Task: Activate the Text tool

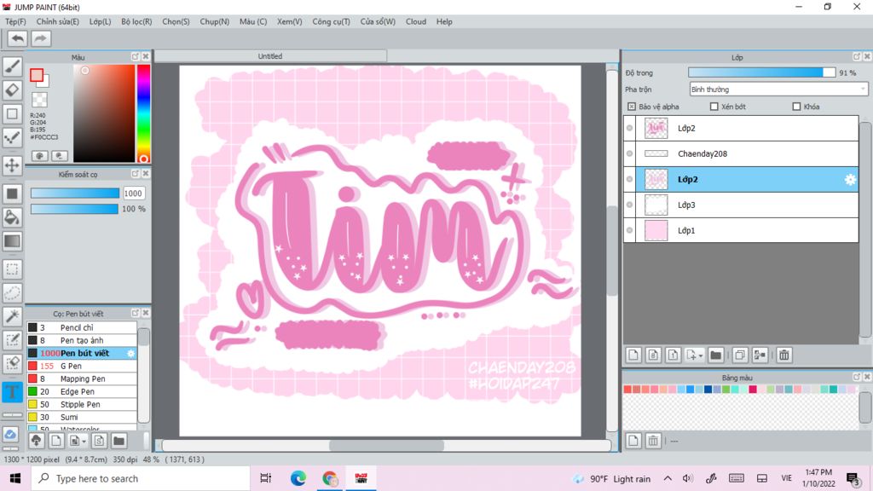Action: [12, 391]
